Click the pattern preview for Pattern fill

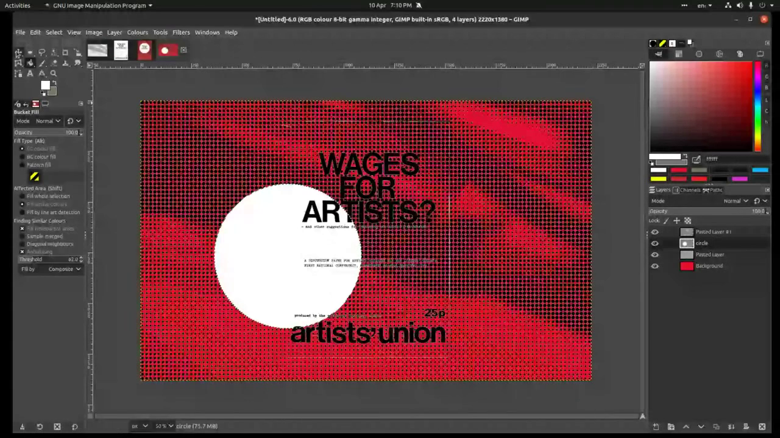[35, 176]
